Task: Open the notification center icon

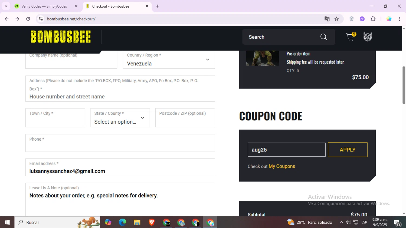Action: [x=397, y=223]
